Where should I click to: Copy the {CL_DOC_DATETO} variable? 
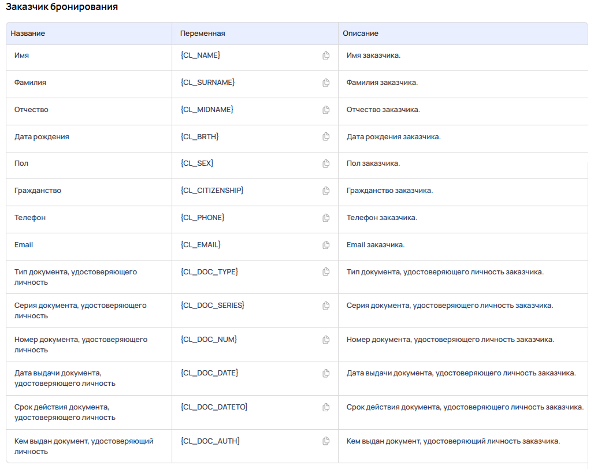pos(326,407)
